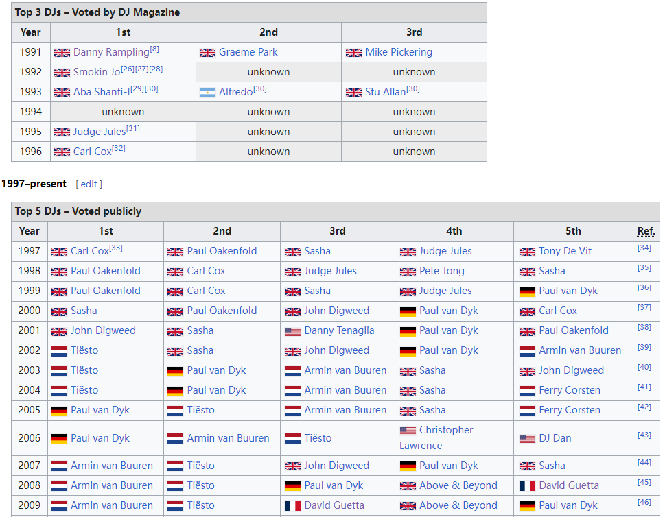The height and width of the screenshot is (517, 665).
Task: Click UK flag beside Graeme Park
Action: pyautogui.click(x=207, y=53)
